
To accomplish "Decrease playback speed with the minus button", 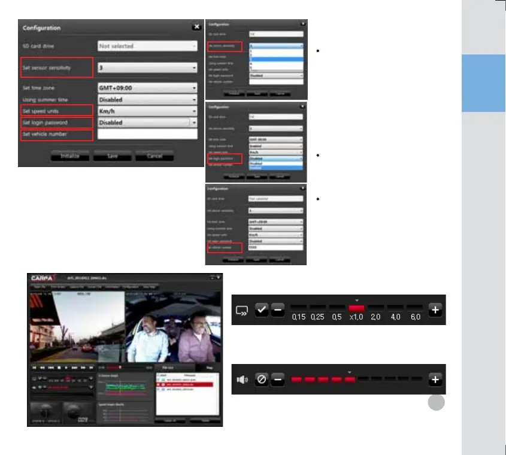I will pos(277,310).
